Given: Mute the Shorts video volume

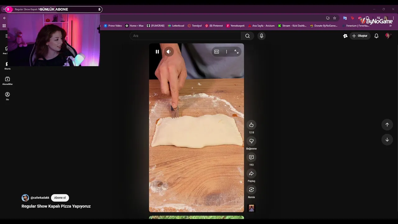Looking at the screenshot, I should click(x=169, y=52).
